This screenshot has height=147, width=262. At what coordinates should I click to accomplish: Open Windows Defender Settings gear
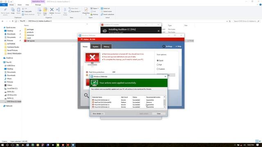(x=167, y=47)
